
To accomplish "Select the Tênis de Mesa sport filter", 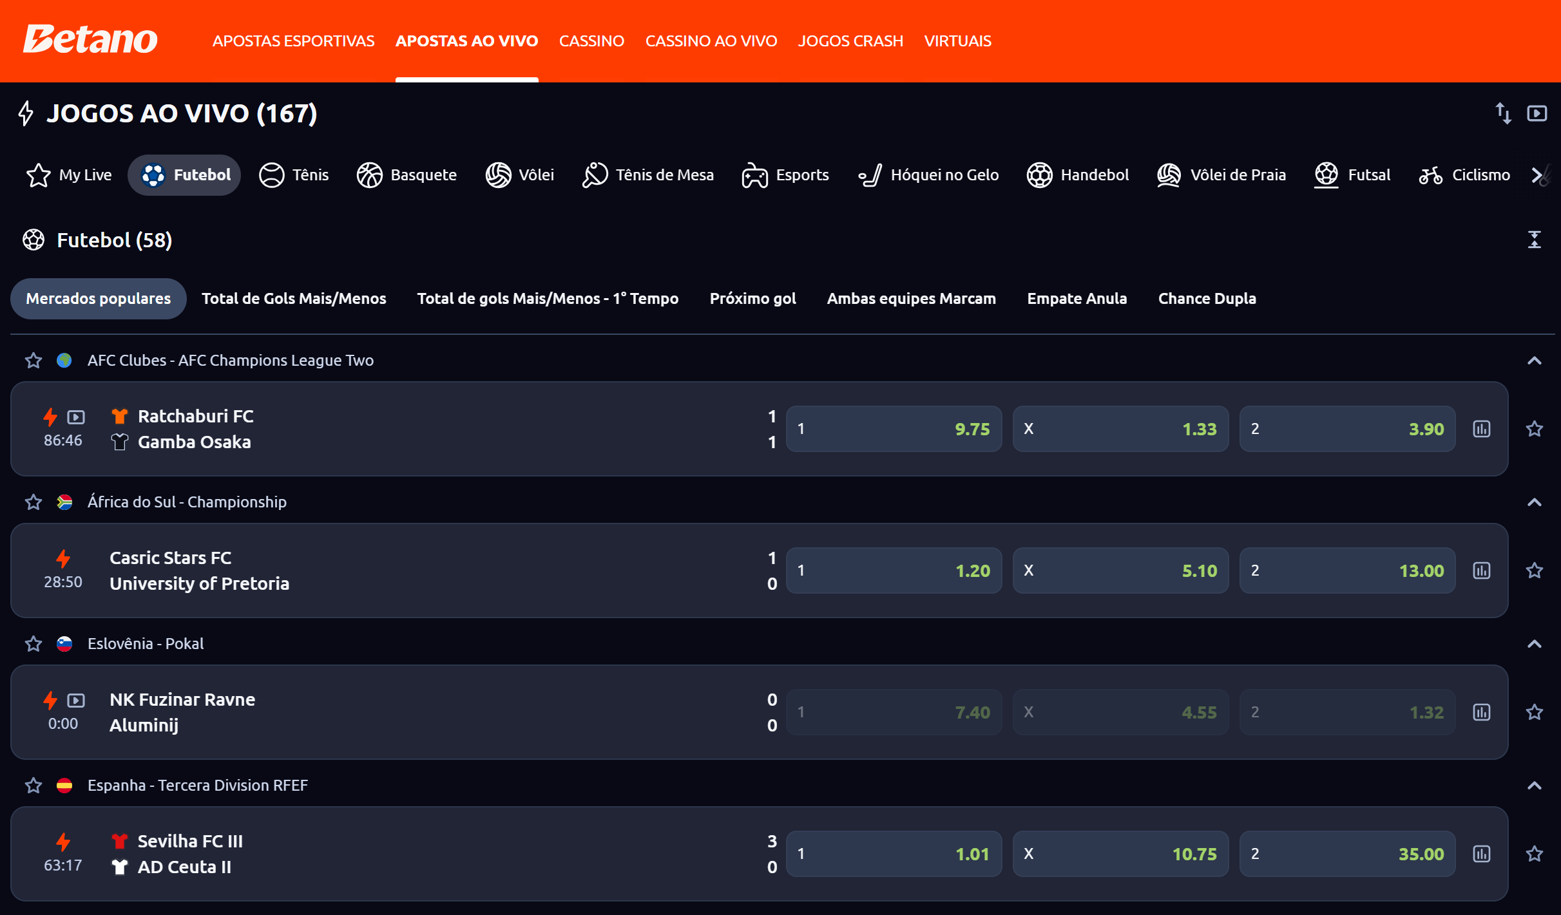I will click(647, 175).
